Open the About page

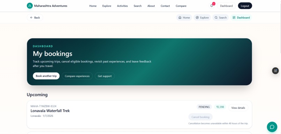pyautogui.click(x=151, y=6)
